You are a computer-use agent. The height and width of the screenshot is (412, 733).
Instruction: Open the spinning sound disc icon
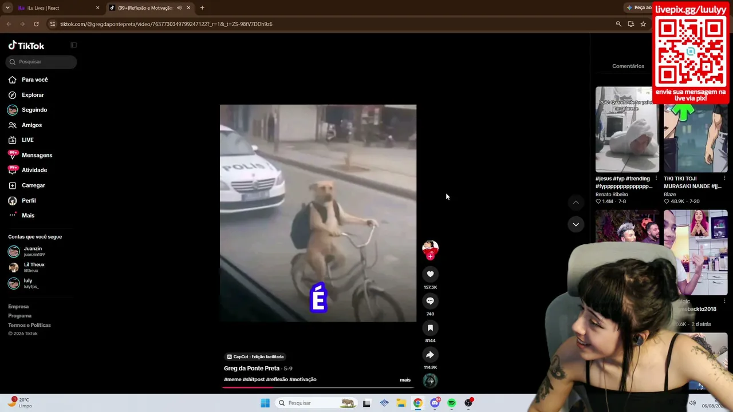tap(430, 381)
